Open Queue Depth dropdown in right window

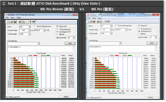point(156,37)
